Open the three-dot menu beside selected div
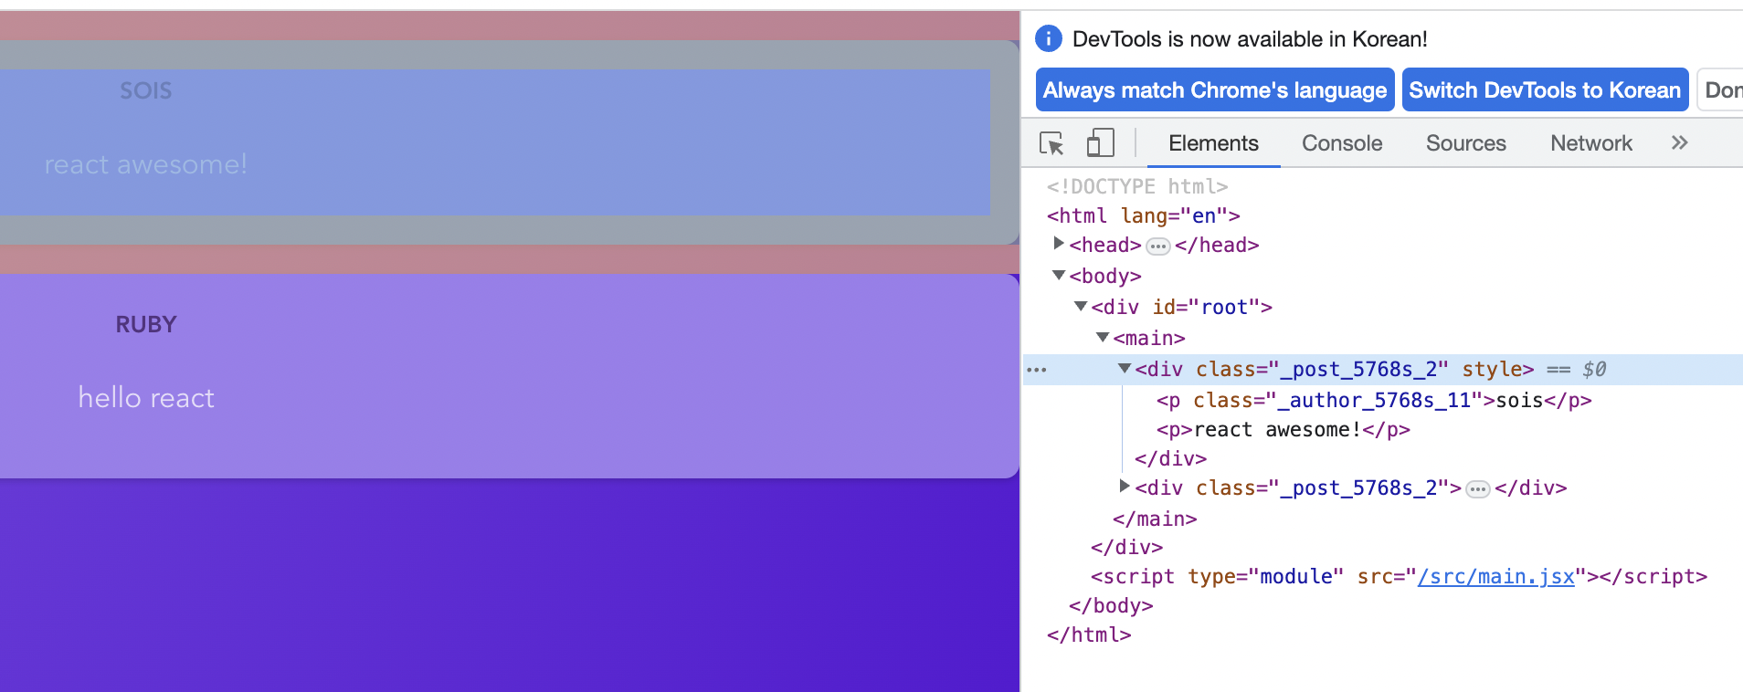This screenshot has width=1743, height=692. tap(1037, 370)
